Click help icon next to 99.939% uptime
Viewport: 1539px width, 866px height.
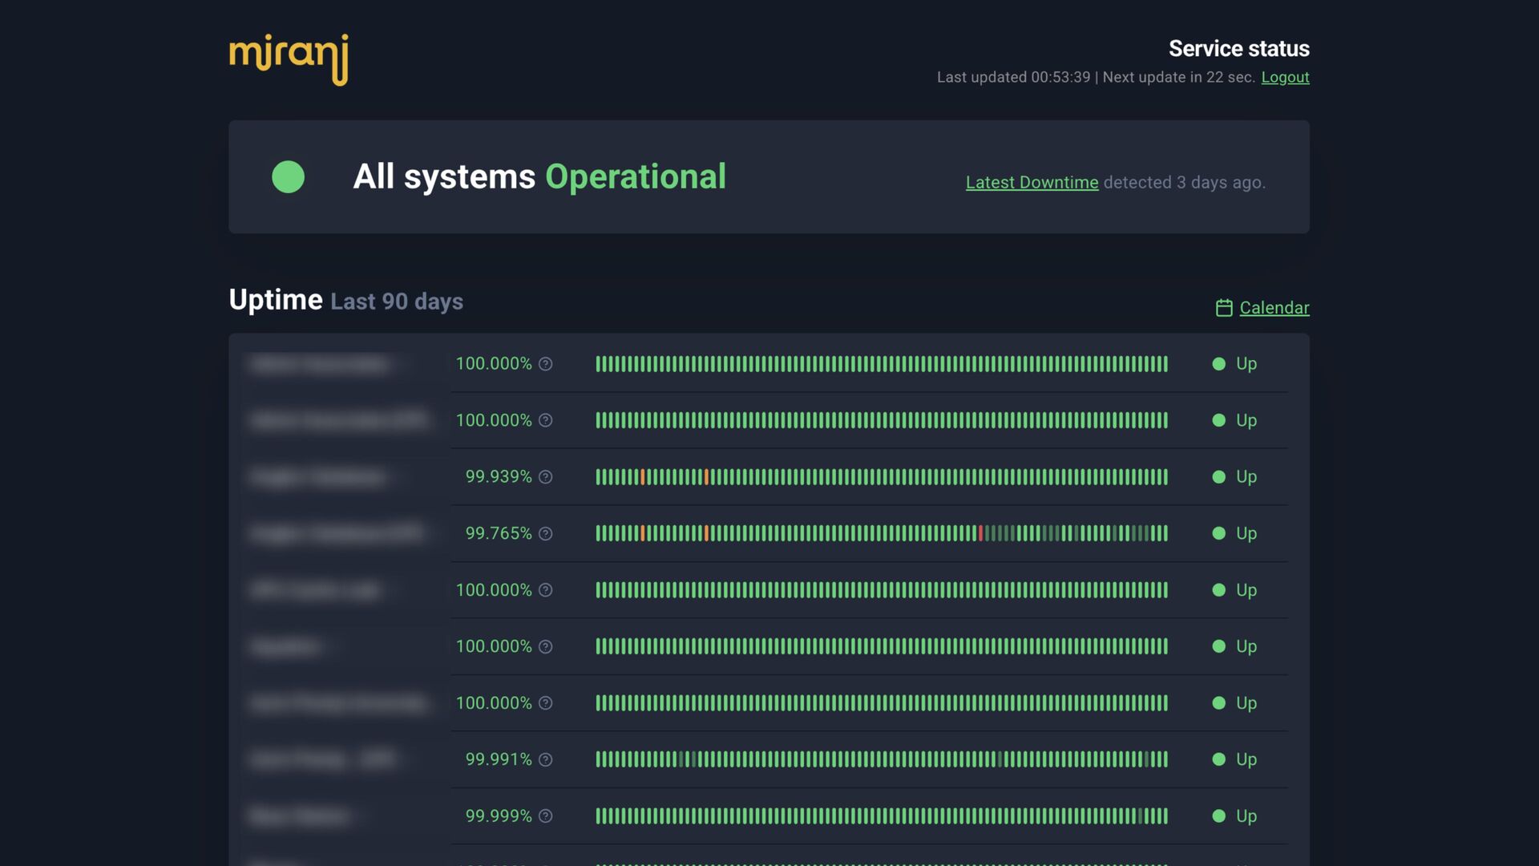point(546,477)
